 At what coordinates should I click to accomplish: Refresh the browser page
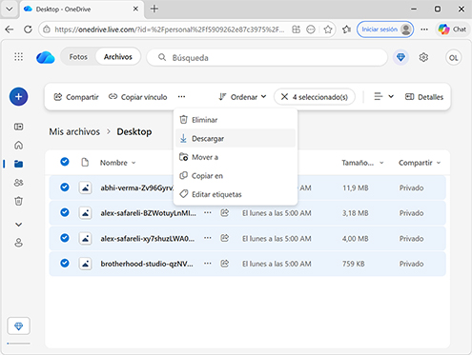[x=28, y=30]
